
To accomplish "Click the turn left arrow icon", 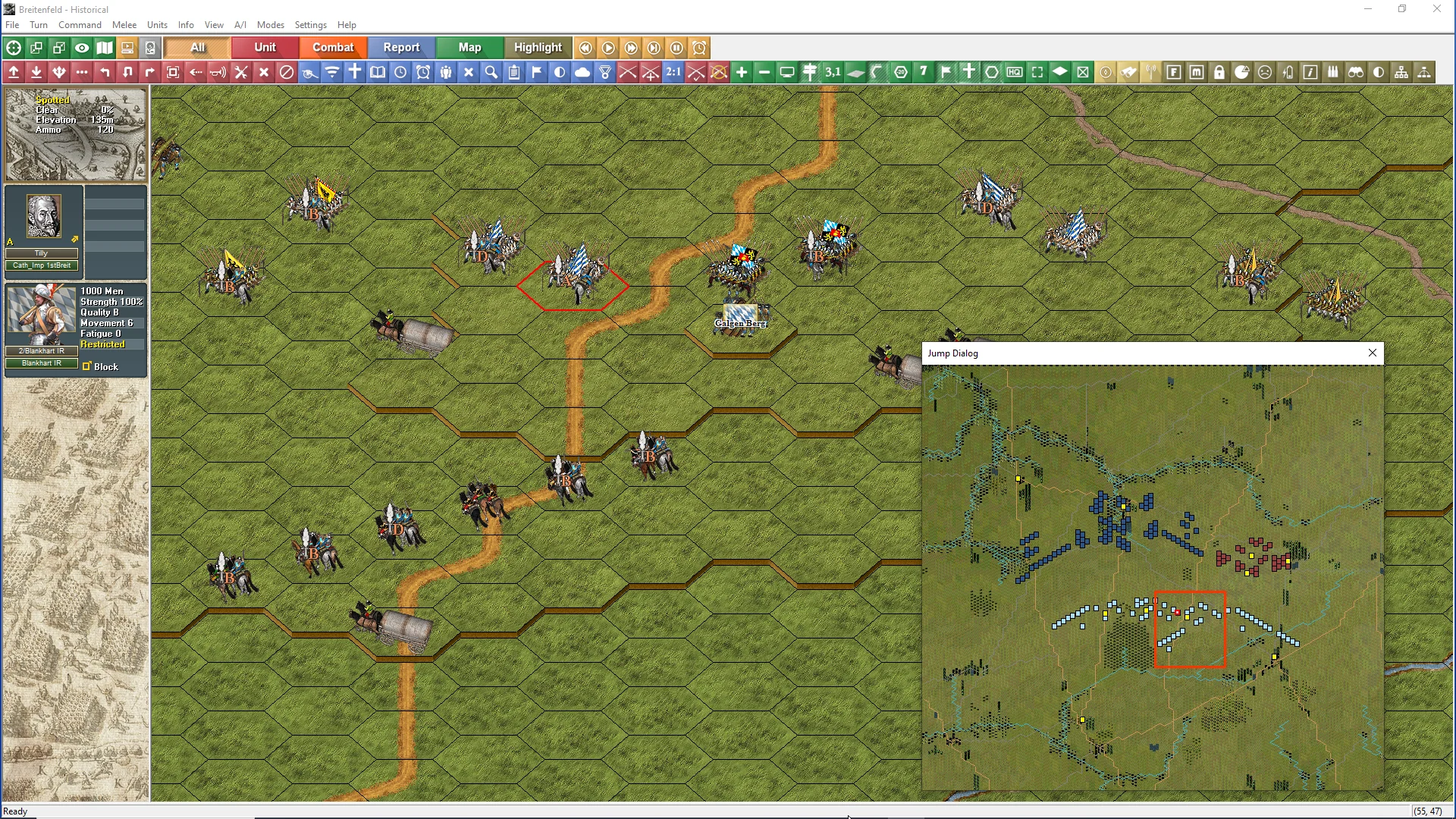I will pos(105,73).
